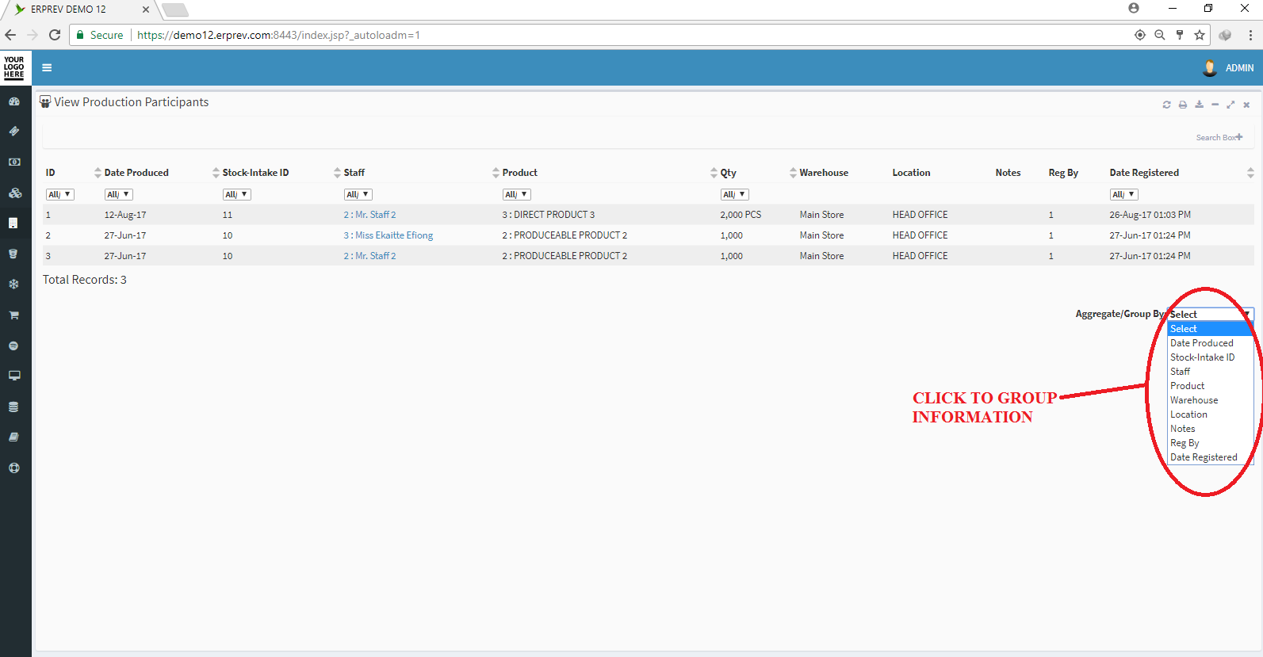Refresh the Production Participants panel
Screen dimensions: 1263x657
[1166, 105]
